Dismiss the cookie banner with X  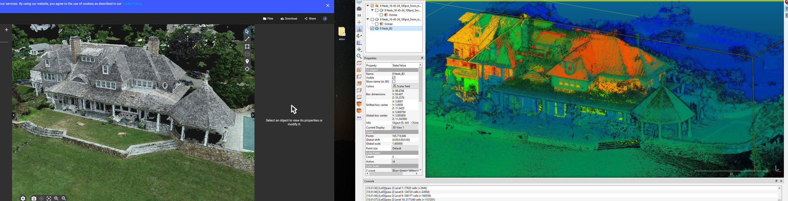(x=327, y=6)
